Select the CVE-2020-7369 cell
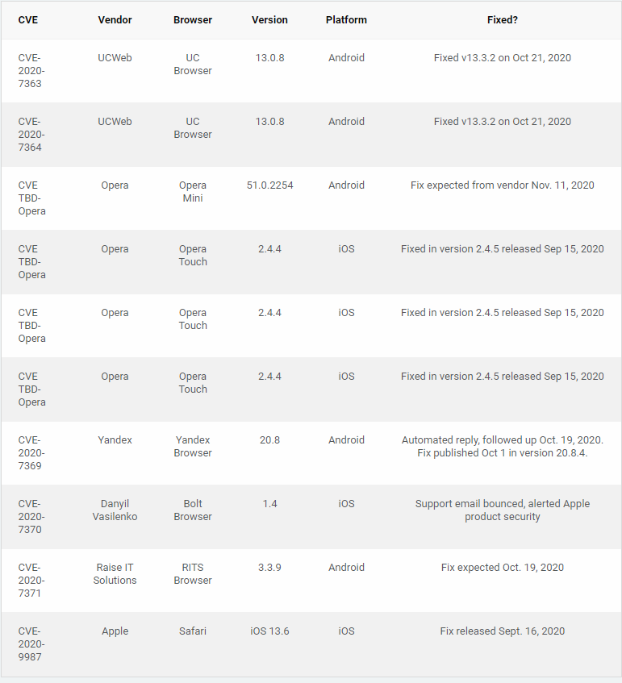Viewport: 622px width, 683px height. point(31,453)
